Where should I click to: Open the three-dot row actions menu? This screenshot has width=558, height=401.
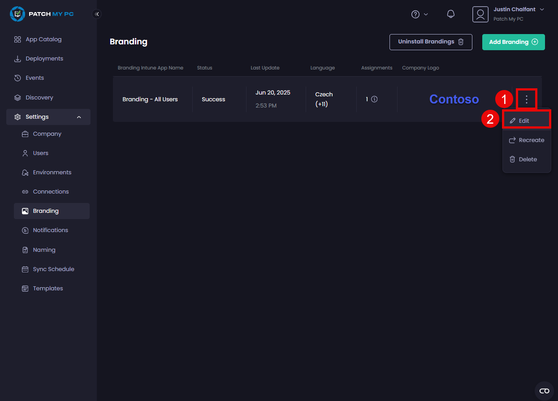coord(527,99)
